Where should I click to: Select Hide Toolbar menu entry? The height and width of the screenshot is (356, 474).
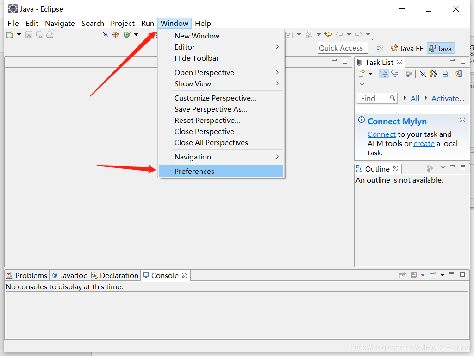[221, 58]
